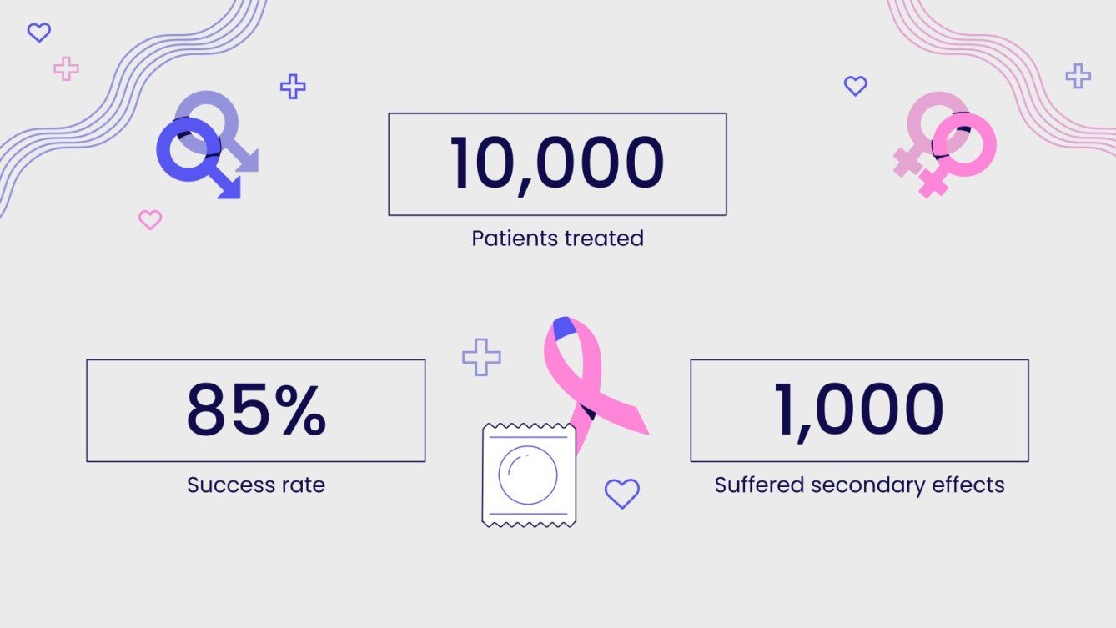Select the plus sign left of the ribbon
The width and height of the screenshot is (1116, 628).
(x=481, y=357)
